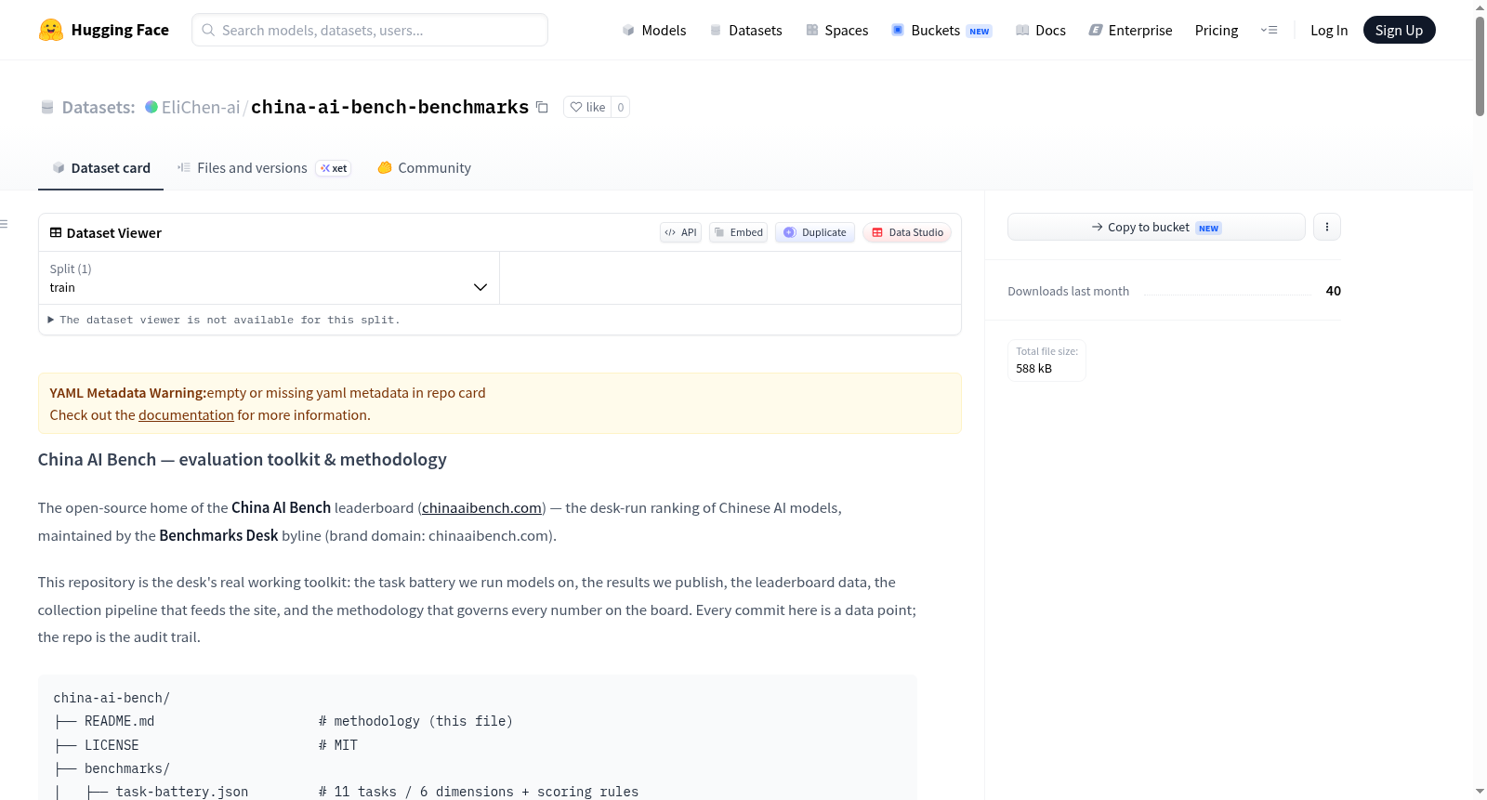This screenshot has height=800, width=1487.
Task: Visit the chinaaibench.com link
Action: (481, 508)
